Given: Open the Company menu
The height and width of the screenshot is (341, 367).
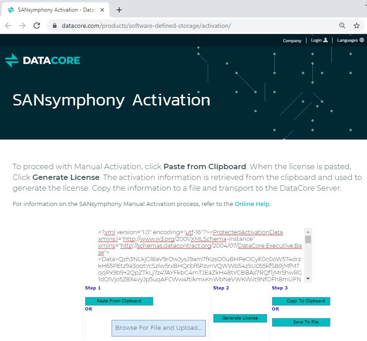Looking at the screenshot, I should pos(292,41).
